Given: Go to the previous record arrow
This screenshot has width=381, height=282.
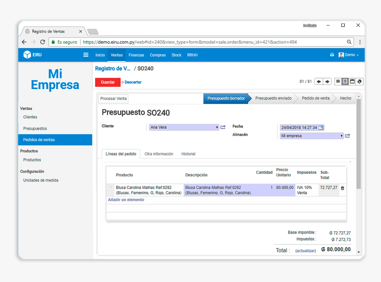Looking at the screenshot, I should 319,81.
